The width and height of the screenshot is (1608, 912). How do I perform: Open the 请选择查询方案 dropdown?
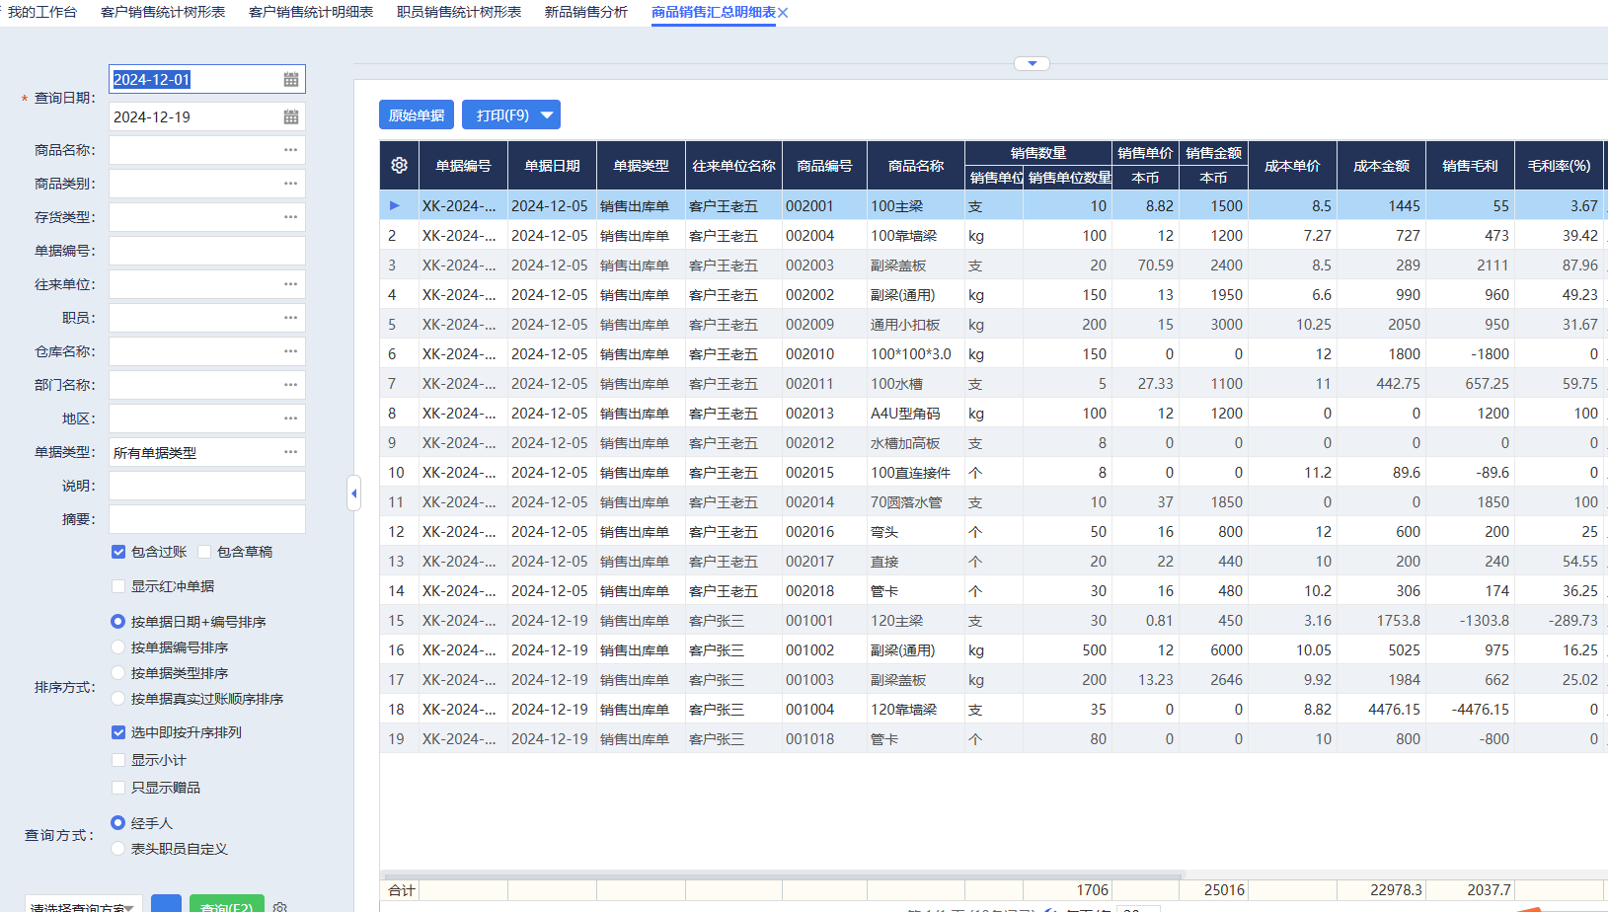(84, 905)
